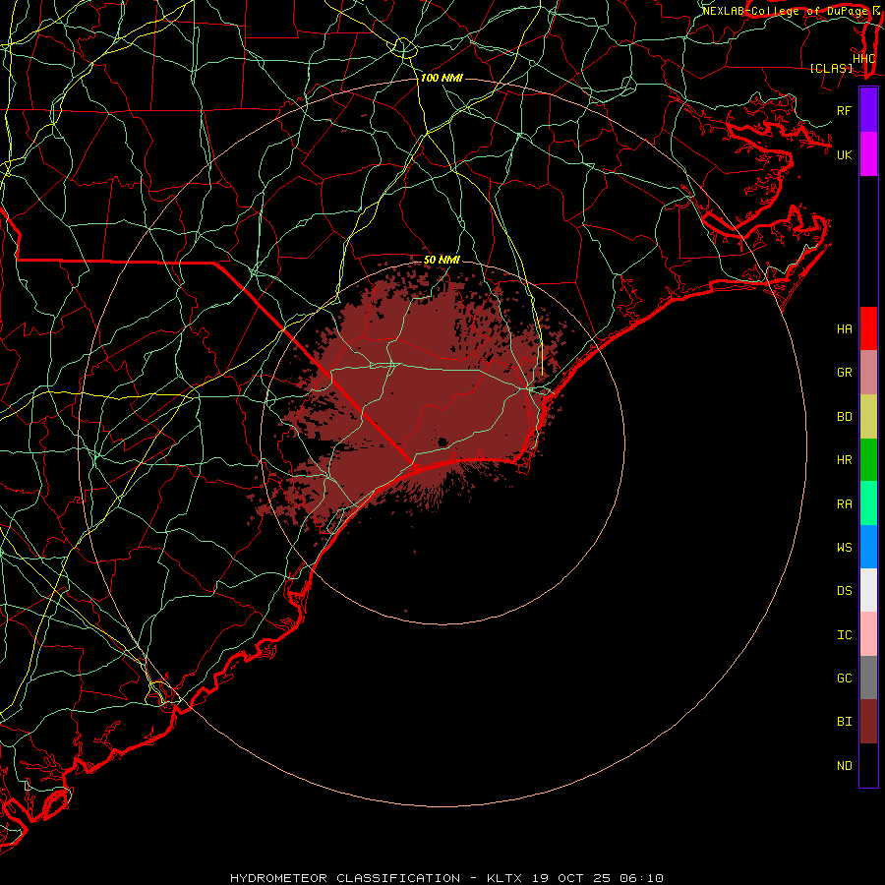Click the GC legend label
885x885 pixels.
(x=844, y=678)
